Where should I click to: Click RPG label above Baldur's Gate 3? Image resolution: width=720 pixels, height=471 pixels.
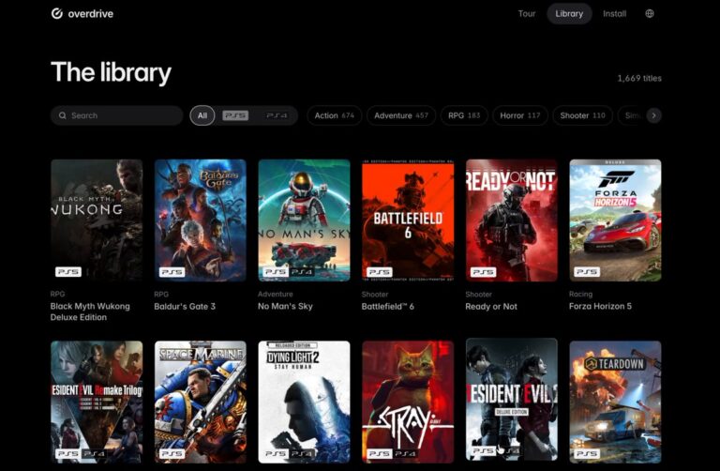click(x=161, y=294)
